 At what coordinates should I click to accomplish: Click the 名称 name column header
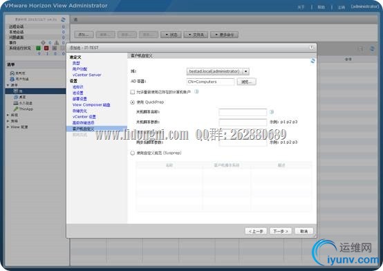coord(169,165)
